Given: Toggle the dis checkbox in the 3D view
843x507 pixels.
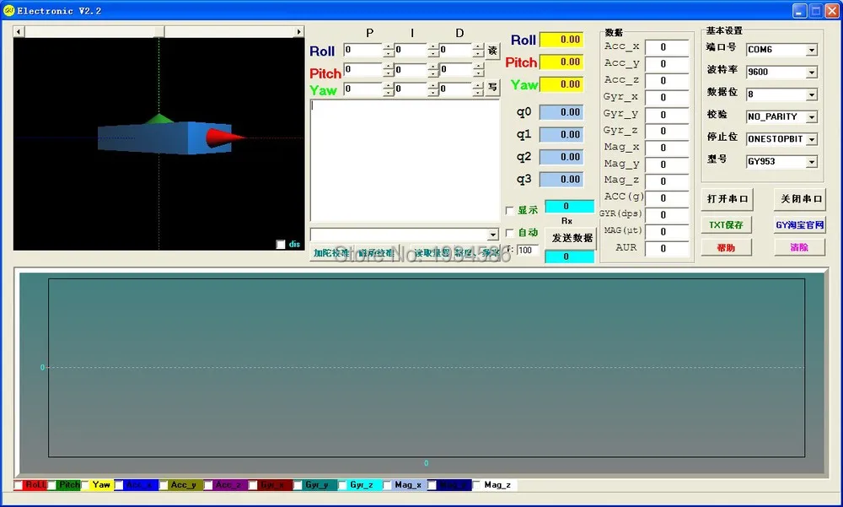Looking at the screenshot, I should point(281,245).
